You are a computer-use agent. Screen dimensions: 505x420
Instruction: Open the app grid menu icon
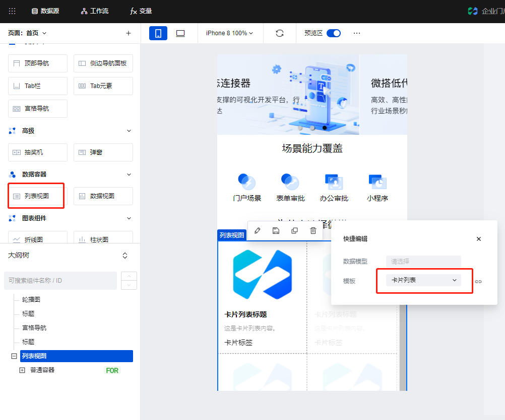pyautogui.click(x=12, y=11)
